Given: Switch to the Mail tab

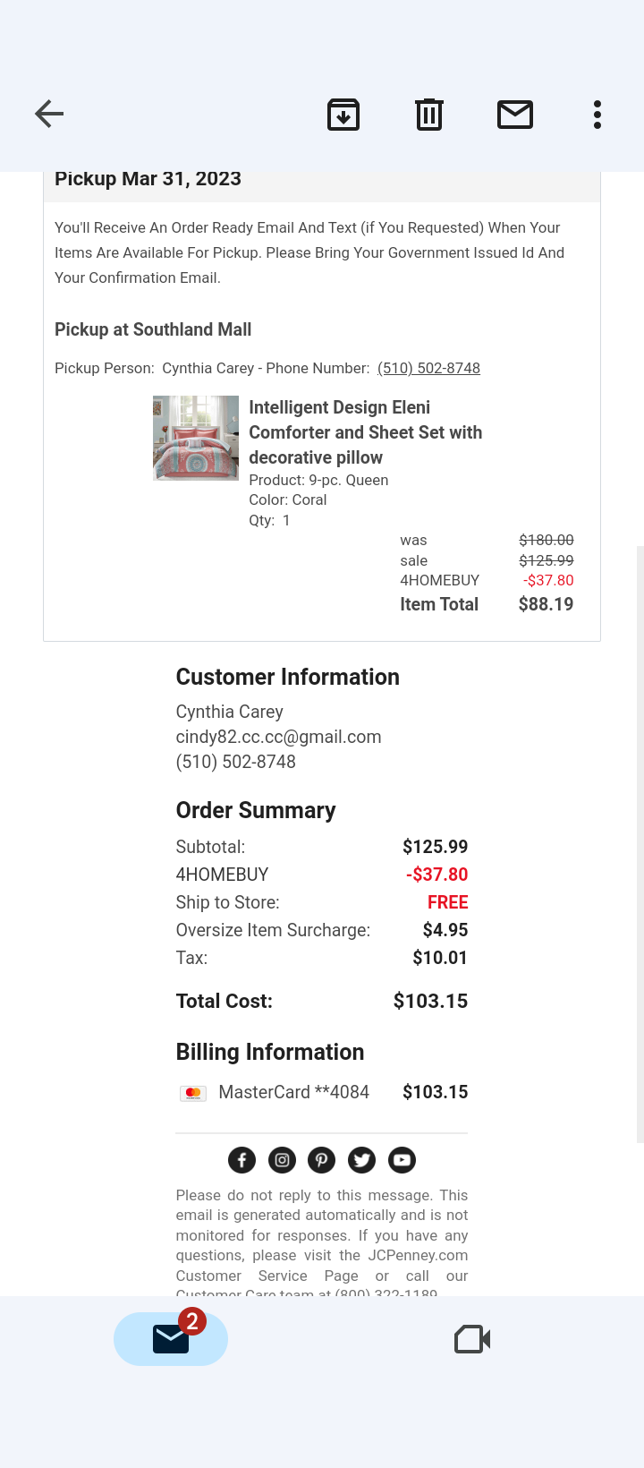Looking at the screenshot, I should pyautogui.click(x=171, y=1339).
